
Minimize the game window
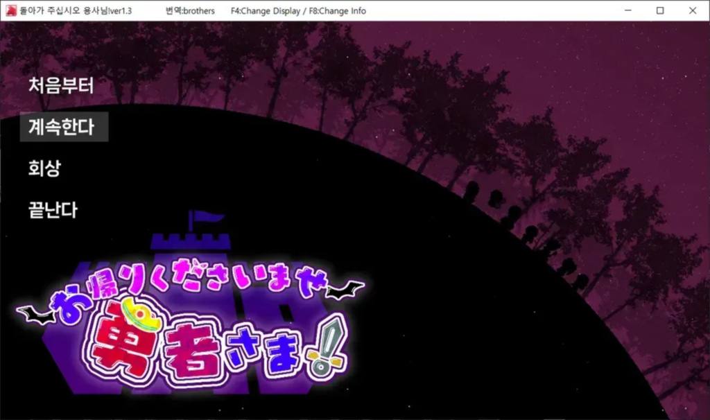tap(627, 10)
